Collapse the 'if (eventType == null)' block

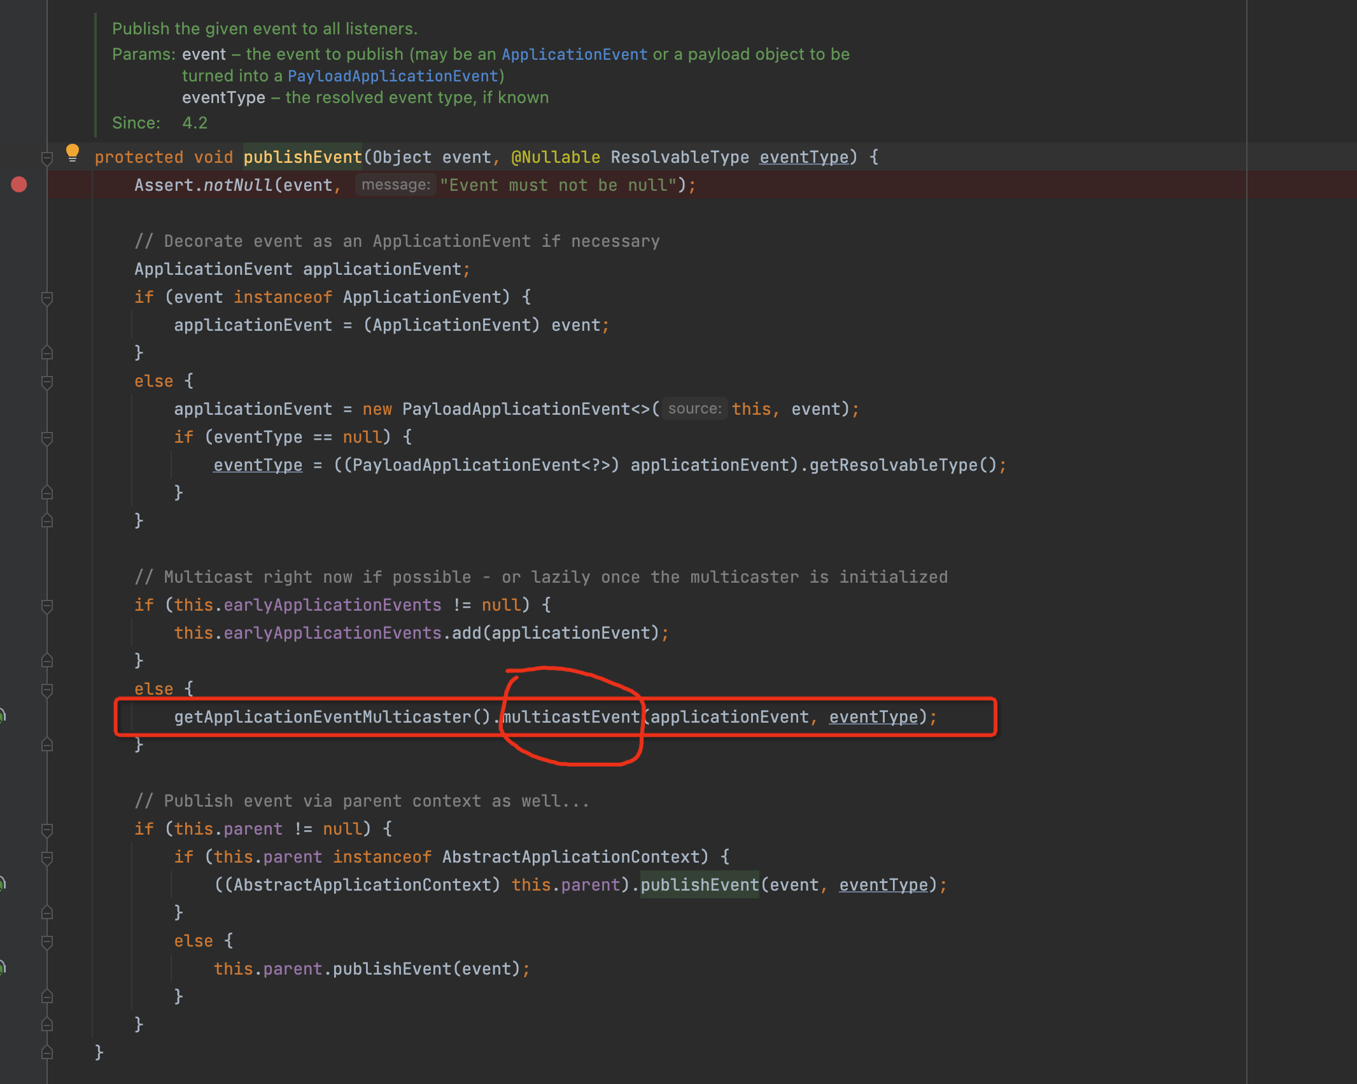tap(46, 437)
